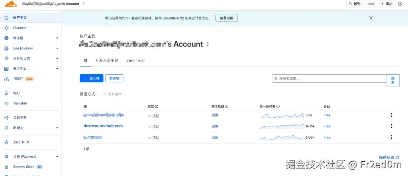Open Secrets Store in the sidebar

24,166
